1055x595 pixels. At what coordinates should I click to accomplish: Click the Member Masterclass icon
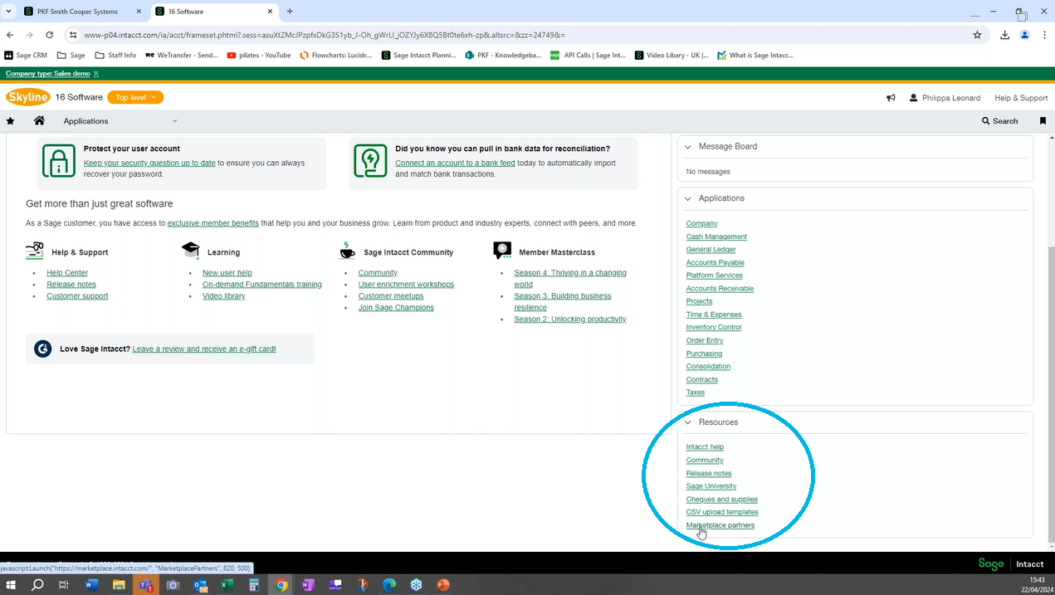pos(502,251)
